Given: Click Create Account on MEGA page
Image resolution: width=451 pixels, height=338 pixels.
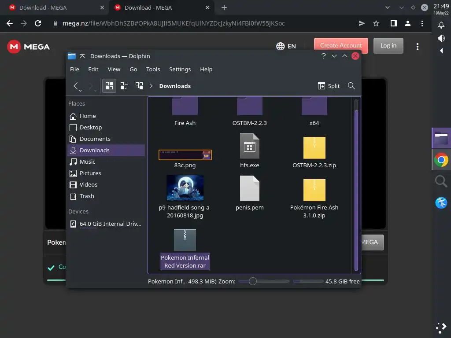Looking at the screenshot, I should tap(341, 45).
